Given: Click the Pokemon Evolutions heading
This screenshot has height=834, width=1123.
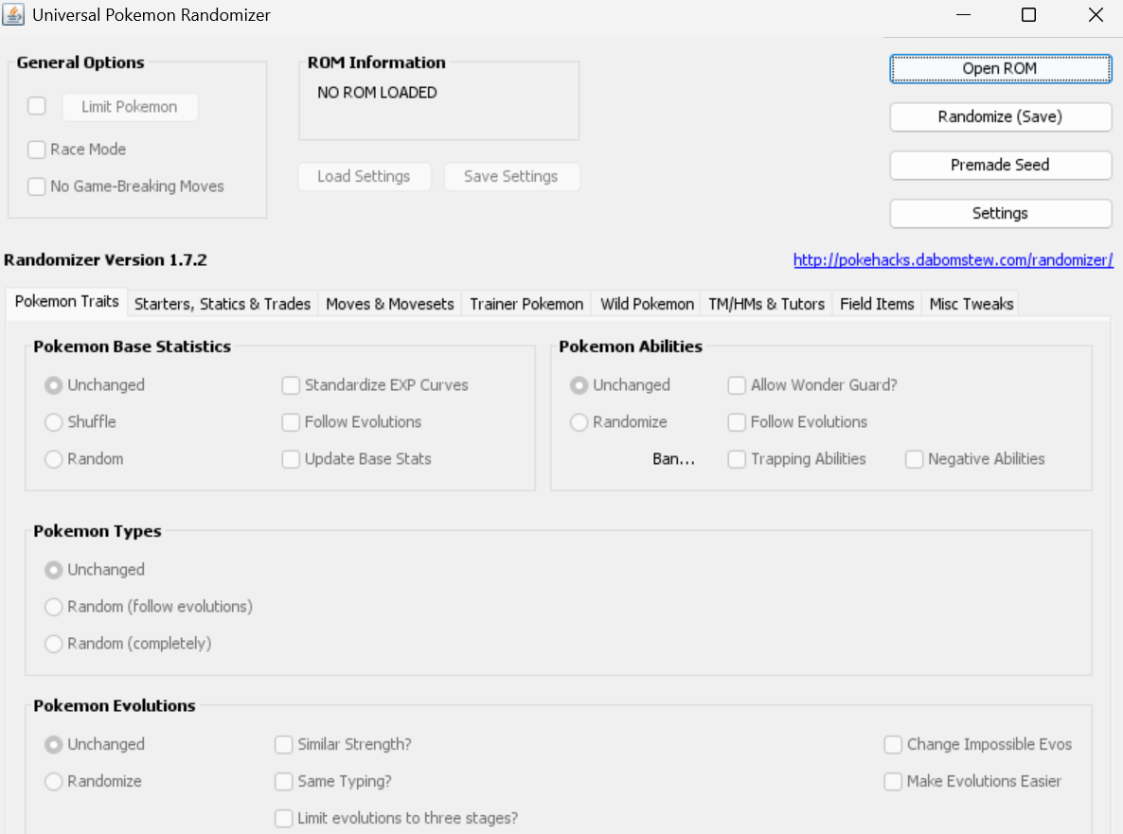Looking at the screenshot, I should coord(115,706).
